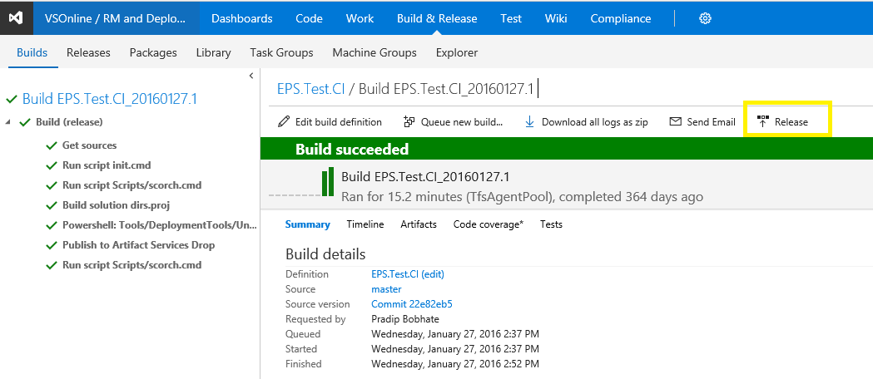
Task: Click Edit build definition button
Action: point(330,121)
